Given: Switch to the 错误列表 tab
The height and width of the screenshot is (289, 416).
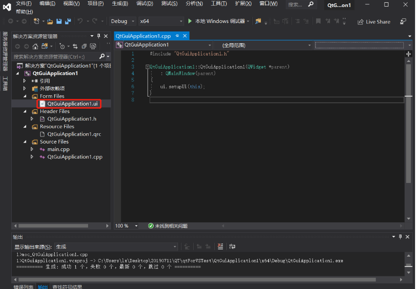Looking at the screenshot, I should point(23,287).
